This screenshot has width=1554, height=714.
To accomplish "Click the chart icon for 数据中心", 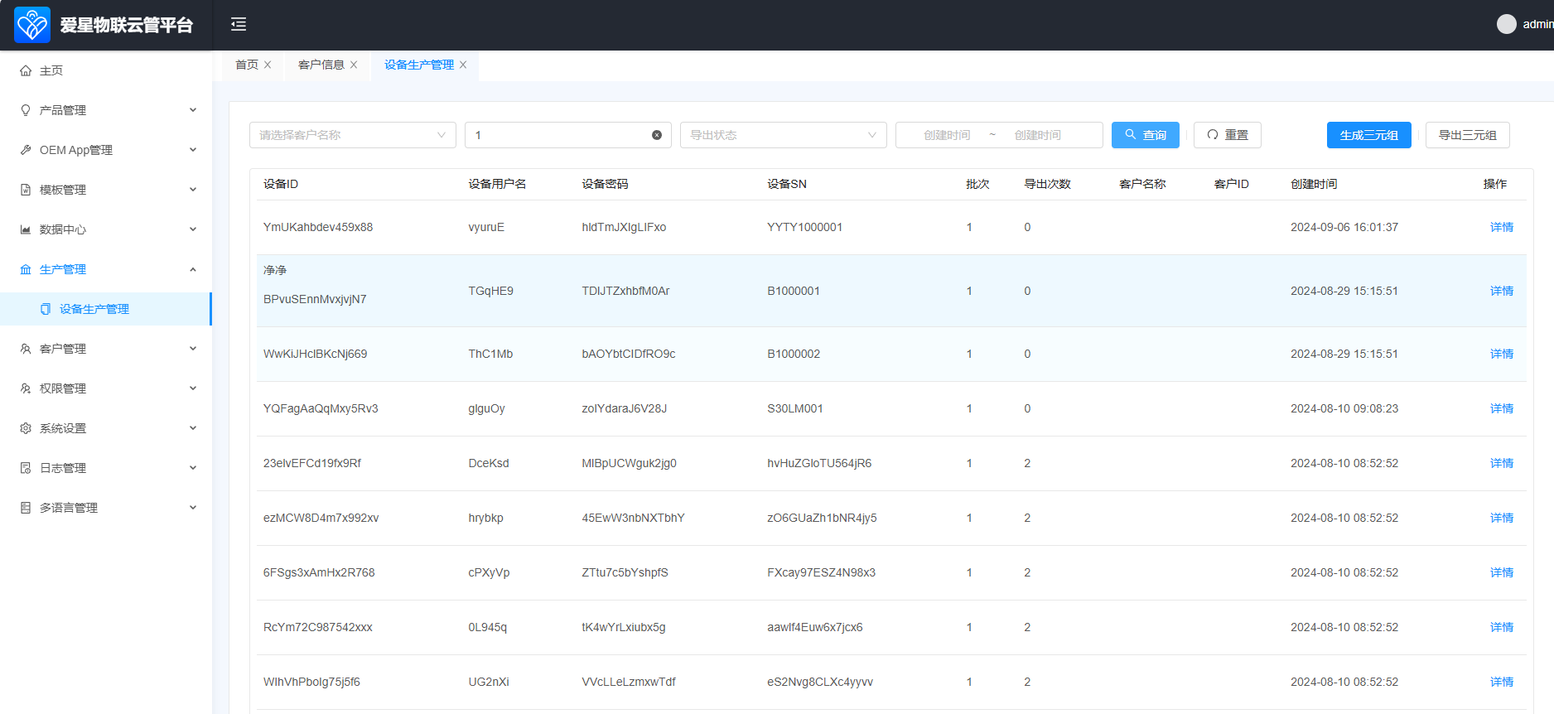I will (26, 229).
